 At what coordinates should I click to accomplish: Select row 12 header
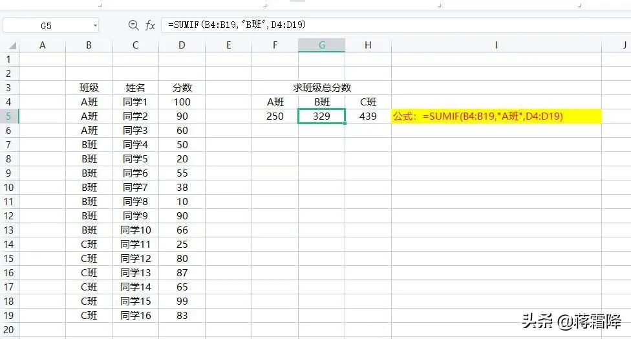9,216
